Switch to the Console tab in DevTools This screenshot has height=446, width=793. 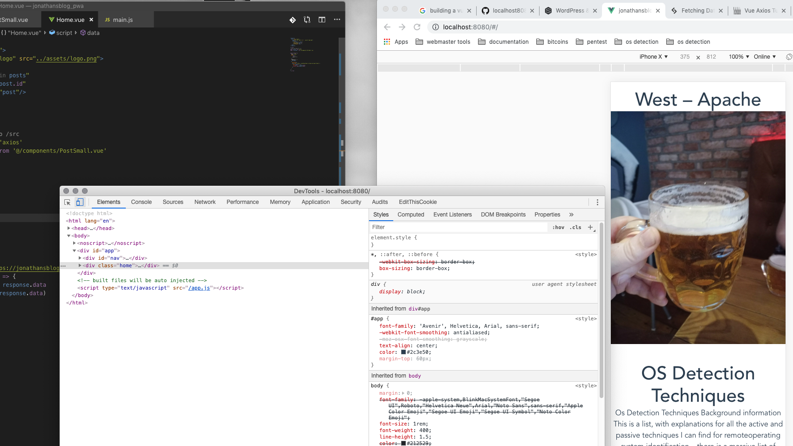(x=141, y=202)
